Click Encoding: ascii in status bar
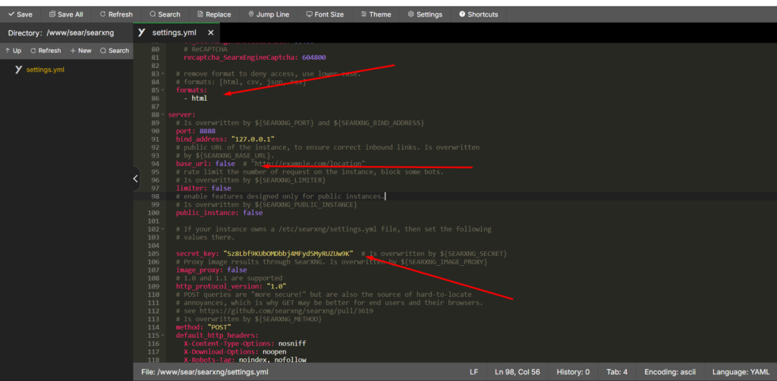The width and height of the screenshot is (777, 381). (x=670, y=372)
